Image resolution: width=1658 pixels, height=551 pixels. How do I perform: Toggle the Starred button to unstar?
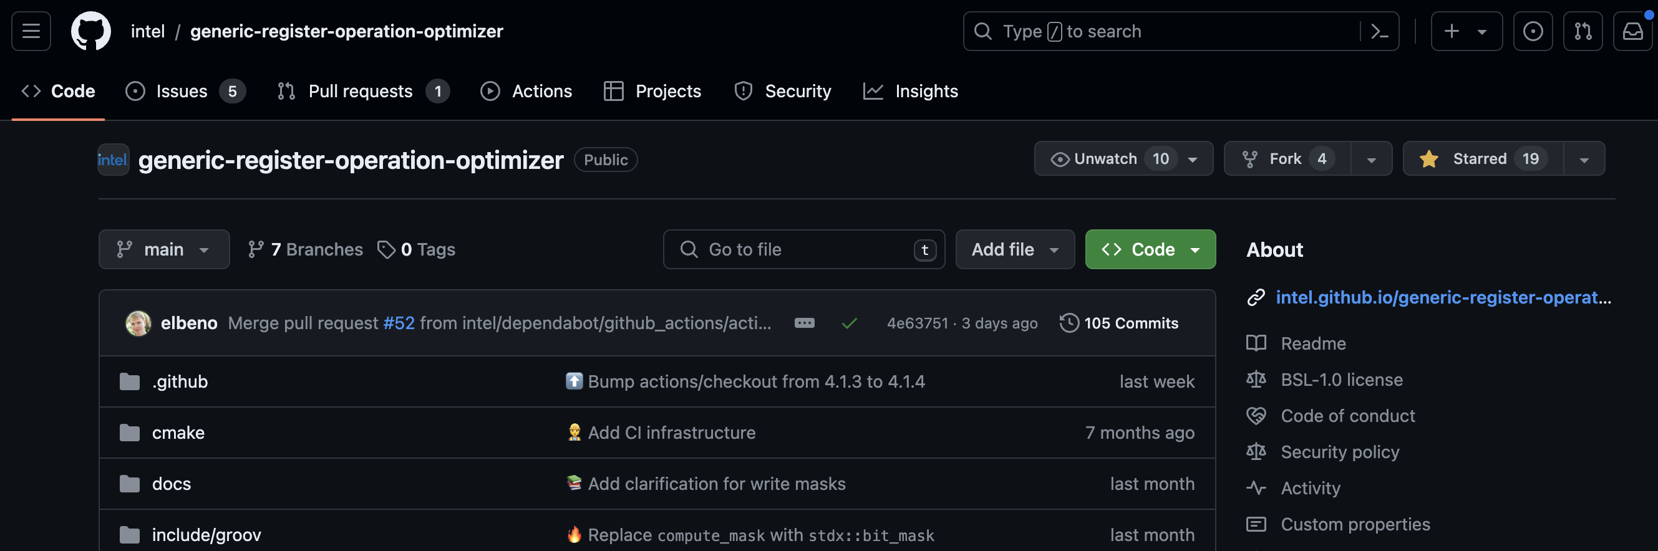coord(1483,159)
